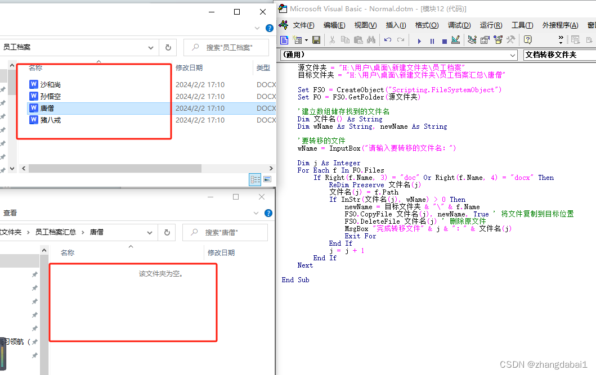This screenshot has height=375, width=596.
Task: Sort by 类型 column header
Action: 263,68
